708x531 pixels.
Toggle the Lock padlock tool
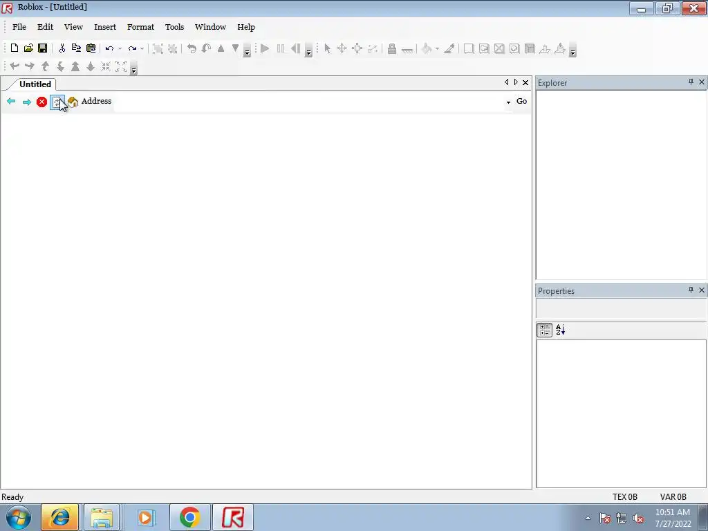tap(392, 48)
